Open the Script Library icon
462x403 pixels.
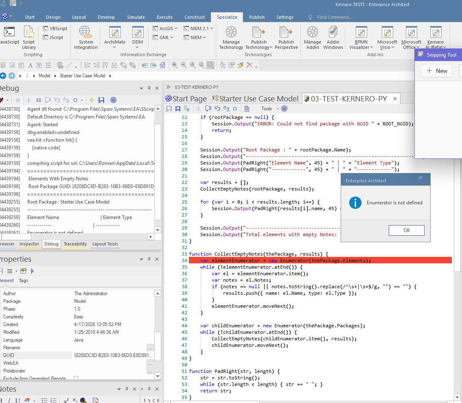coord(29,37)
